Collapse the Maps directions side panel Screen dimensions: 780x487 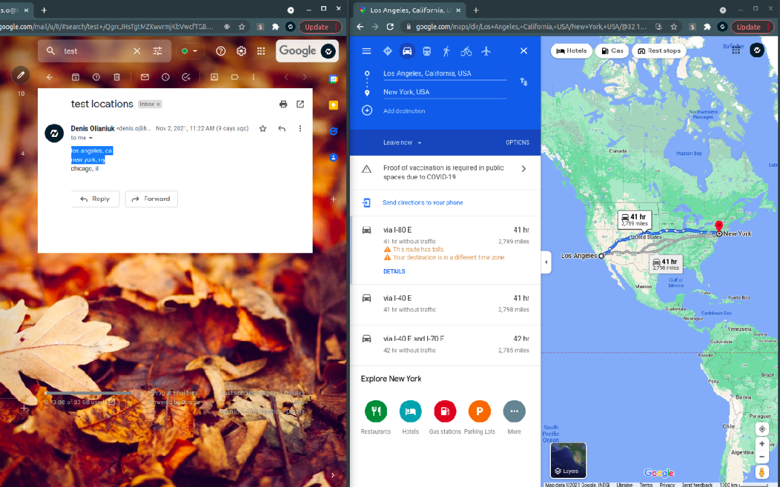(546, 262)
